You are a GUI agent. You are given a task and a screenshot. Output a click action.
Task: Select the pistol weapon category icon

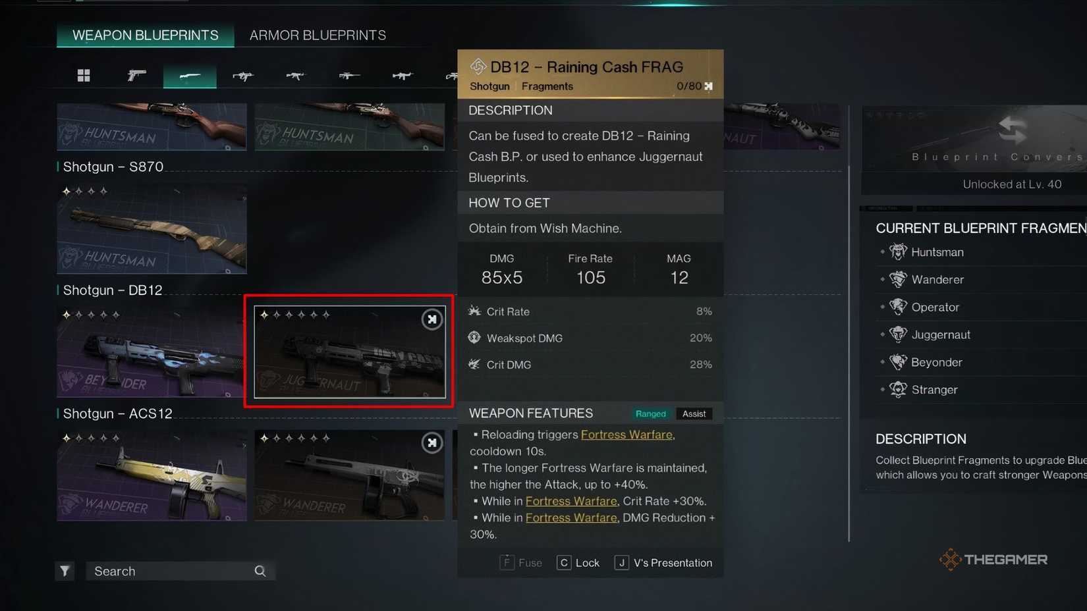click(x=136, y=76)
